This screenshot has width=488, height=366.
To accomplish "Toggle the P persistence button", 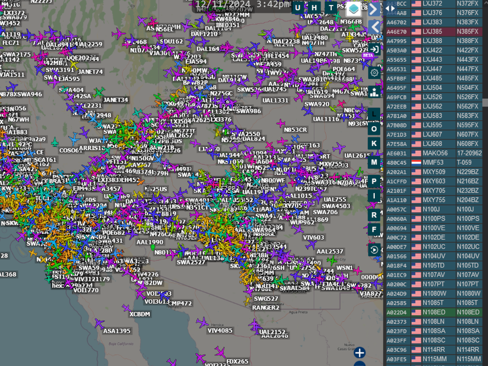I will (374, 181).
